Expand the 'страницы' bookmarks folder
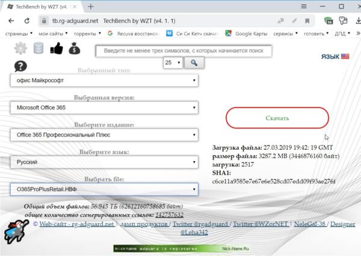The image size is (361, 256). [19, 34]
